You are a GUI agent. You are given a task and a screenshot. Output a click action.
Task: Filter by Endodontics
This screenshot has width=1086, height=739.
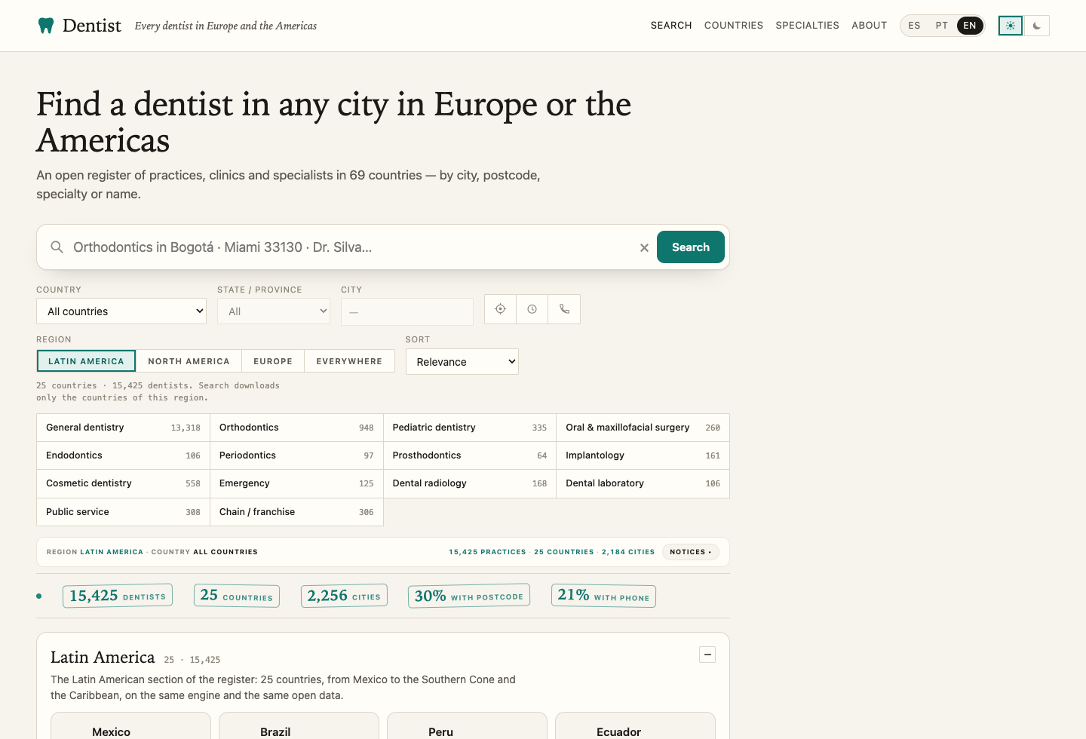123,455
